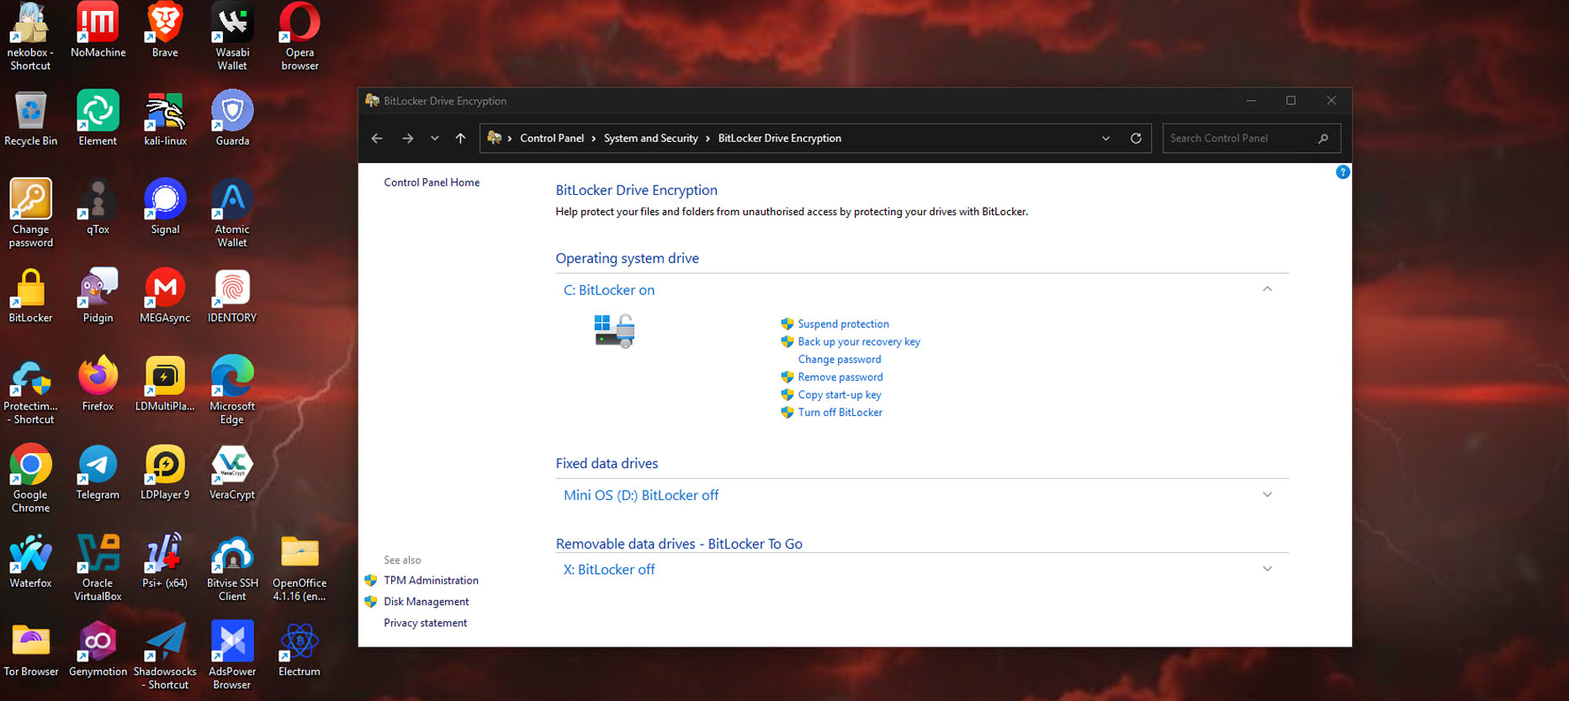
Task: Select the Firefox desktop icon
Action: coord(98,384)
